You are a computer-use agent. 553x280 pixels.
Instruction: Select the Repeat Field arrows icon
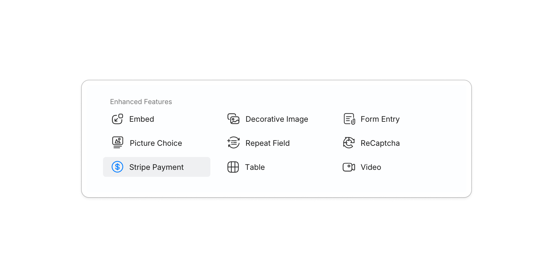pyautogui.click(x=233, y=143)
